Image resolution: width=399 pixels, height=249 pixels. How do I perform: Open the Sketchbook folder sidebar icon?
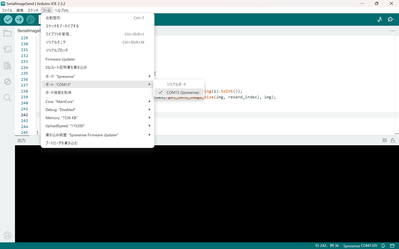pyautogui.click(x=8, y=33)
